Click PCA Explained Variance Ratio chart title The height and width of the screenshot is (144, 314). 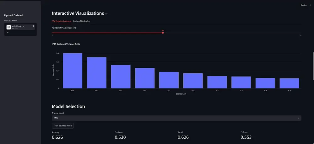66,44
